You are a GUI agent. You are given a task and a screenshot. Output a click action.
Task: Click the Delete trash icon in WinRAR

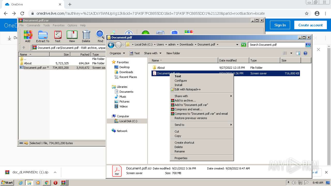tap(86, 36)
